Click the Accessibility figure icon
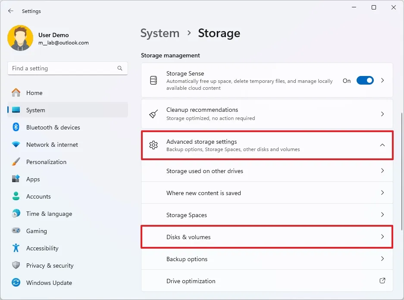Viewport: 404px width, 300px height. pyautogui.click(x=16, y=248)
